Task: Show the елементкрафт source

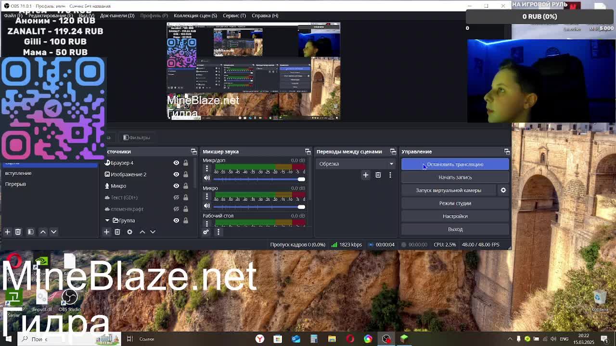Action: point(176,209)
